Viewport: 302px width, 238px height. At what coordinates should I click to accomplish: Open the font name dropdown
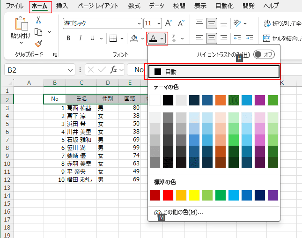pos(139,23)
